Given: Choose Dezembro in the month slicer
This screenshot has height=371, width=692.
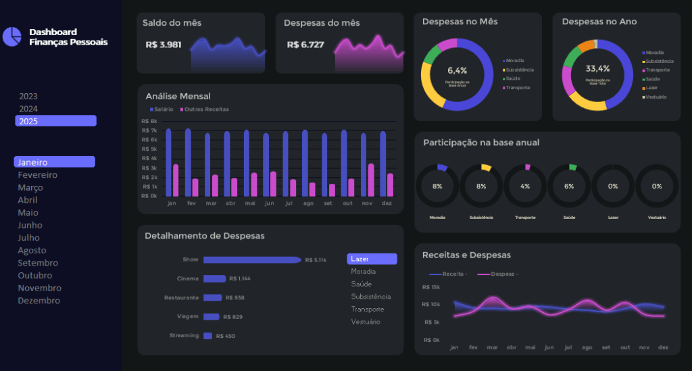Looking at the screenshot, I should tap(39, 301).
